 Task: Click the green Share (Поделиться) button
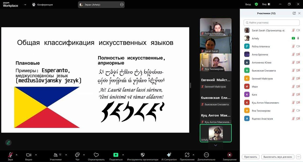(x=116, y=155)
